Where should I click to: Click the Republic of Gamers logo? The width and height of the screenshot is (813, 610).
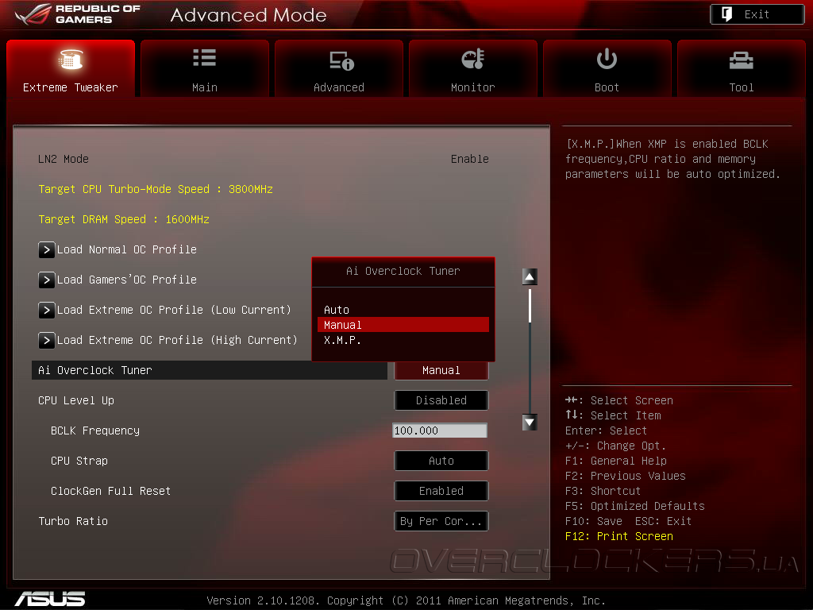[x=78, y=14]
